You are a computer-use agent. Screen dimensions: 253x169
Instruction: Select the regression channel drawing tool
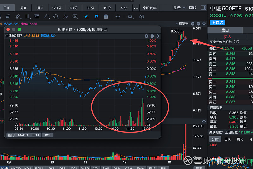tap(18, 16)
